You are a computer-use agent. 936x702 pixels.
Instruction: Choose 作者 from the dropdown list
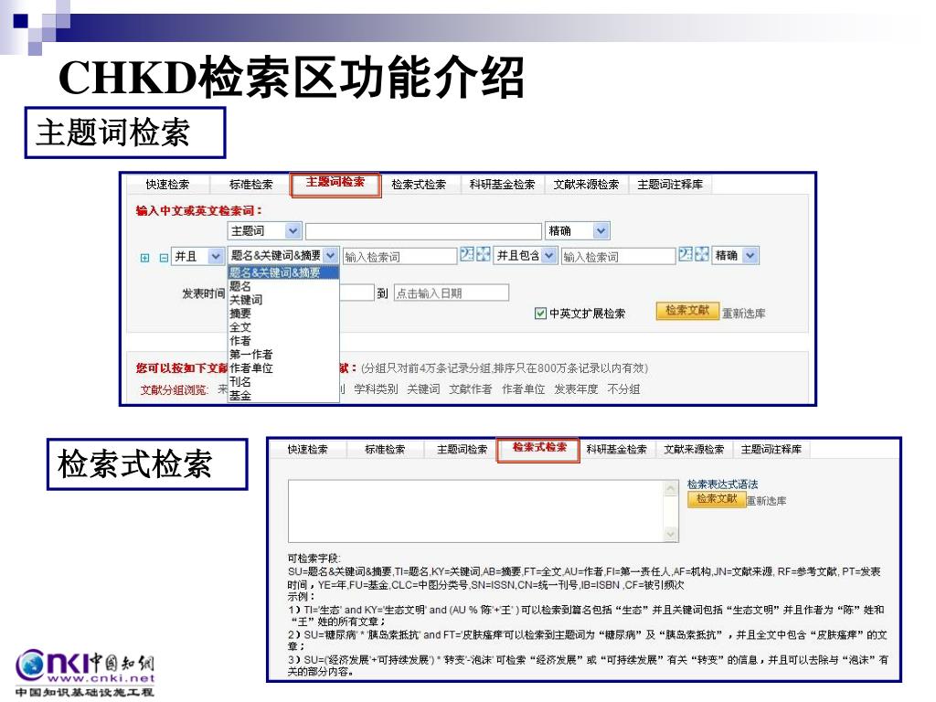[283, 341]
